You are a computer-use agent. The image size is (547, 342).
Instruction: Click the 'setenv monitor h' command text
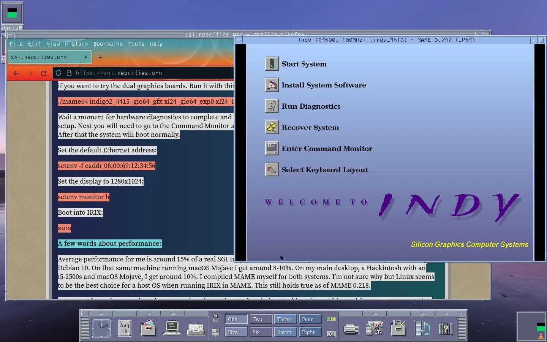[84, 197]
